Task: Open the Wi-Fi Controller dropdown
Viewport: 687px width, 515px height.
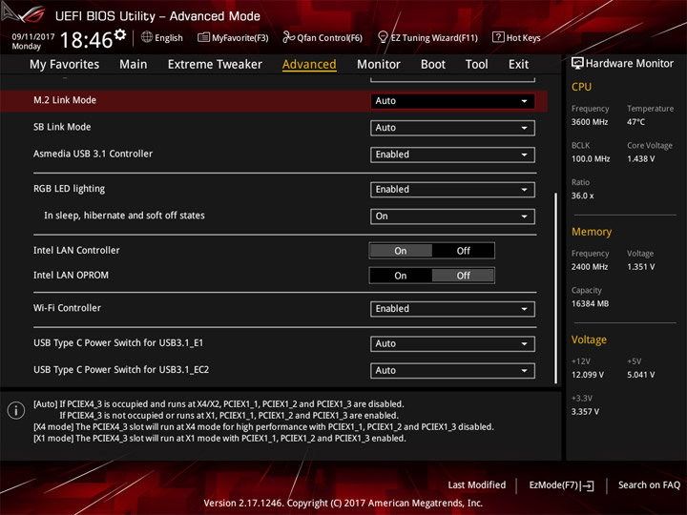Action: (x=452, y=309)
